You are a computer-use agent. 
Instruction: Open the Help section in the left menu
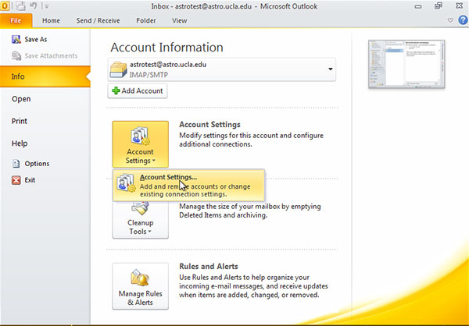coord(20,144)
